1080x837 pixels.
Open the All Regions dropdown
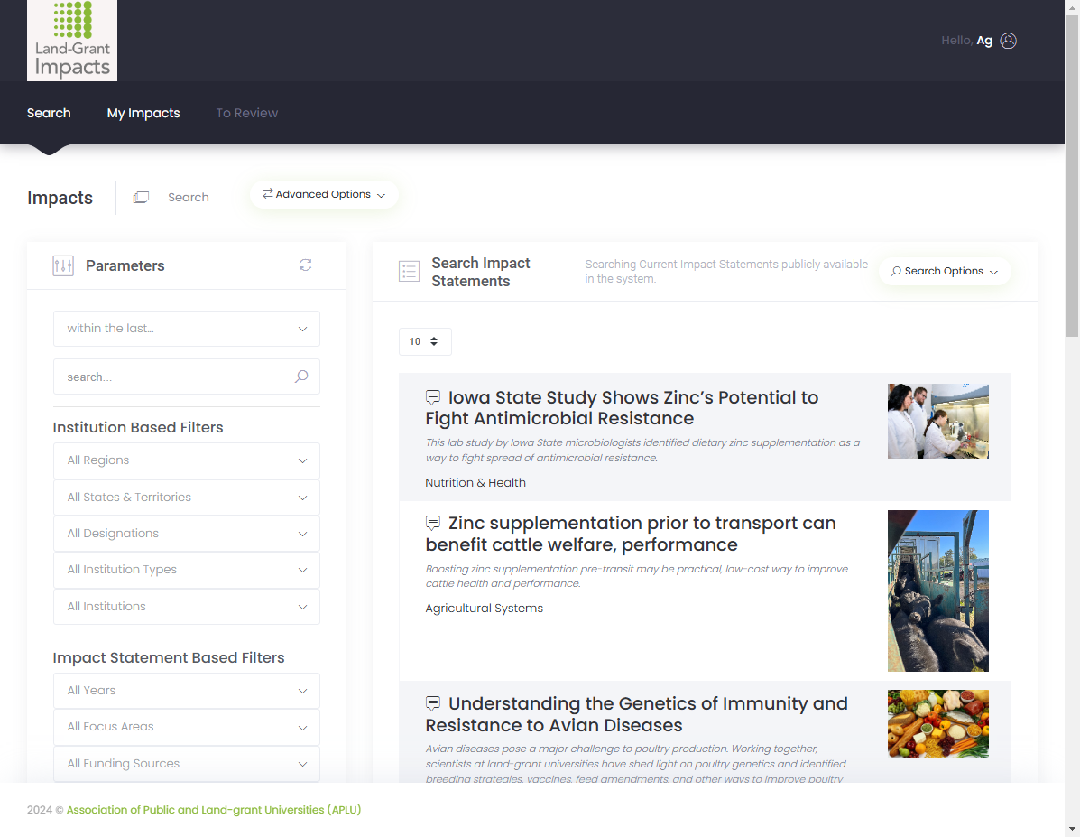187,460
